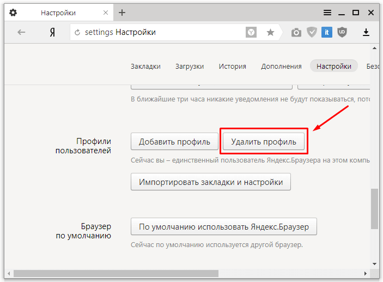383x282 pixels.
Task: Click the text starting "Сейчас вы – единственный пользователь"
Action: (250, 160)
